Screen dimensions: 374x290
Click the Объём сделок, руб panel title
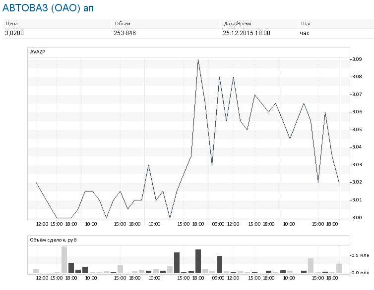point(53,240)
